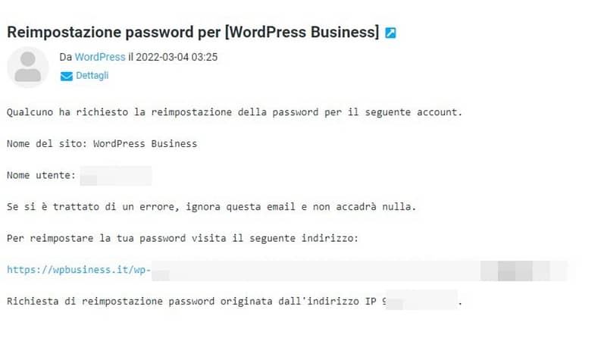Click the date 2022-03-04 03:25

pos(177,57)
